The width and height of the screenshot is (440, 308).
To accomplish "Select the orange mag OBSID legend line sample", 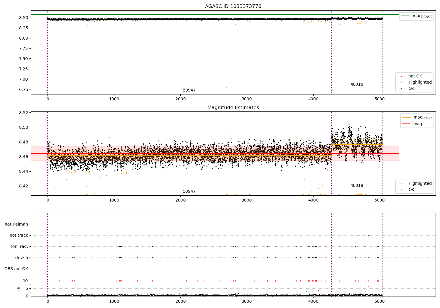I will coord(406,117).
